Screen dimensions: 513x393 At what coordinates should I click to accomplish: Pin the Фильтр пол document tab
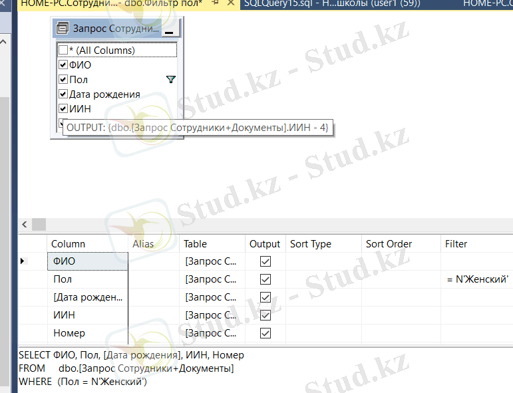tap(215, 3)
